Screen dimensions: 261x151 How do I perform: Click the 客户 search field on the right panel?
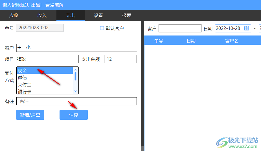180,28
